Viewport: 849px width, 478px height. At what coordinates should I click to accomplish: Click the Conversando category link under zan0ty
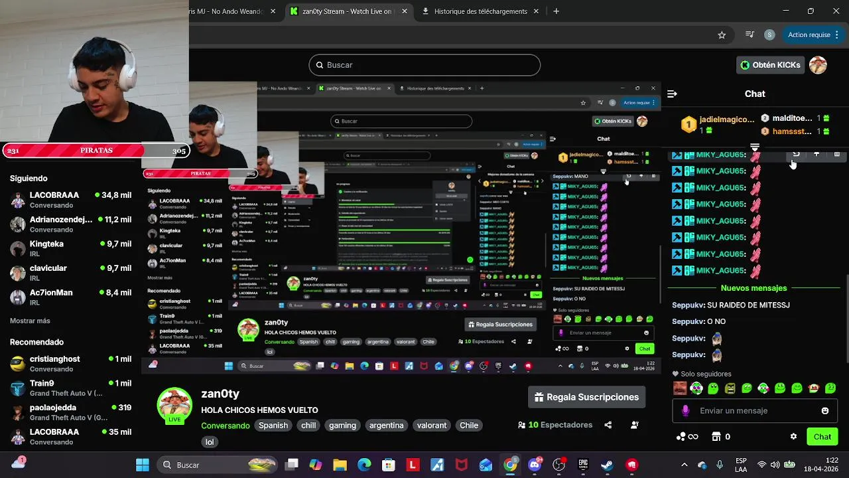[226, 425]
